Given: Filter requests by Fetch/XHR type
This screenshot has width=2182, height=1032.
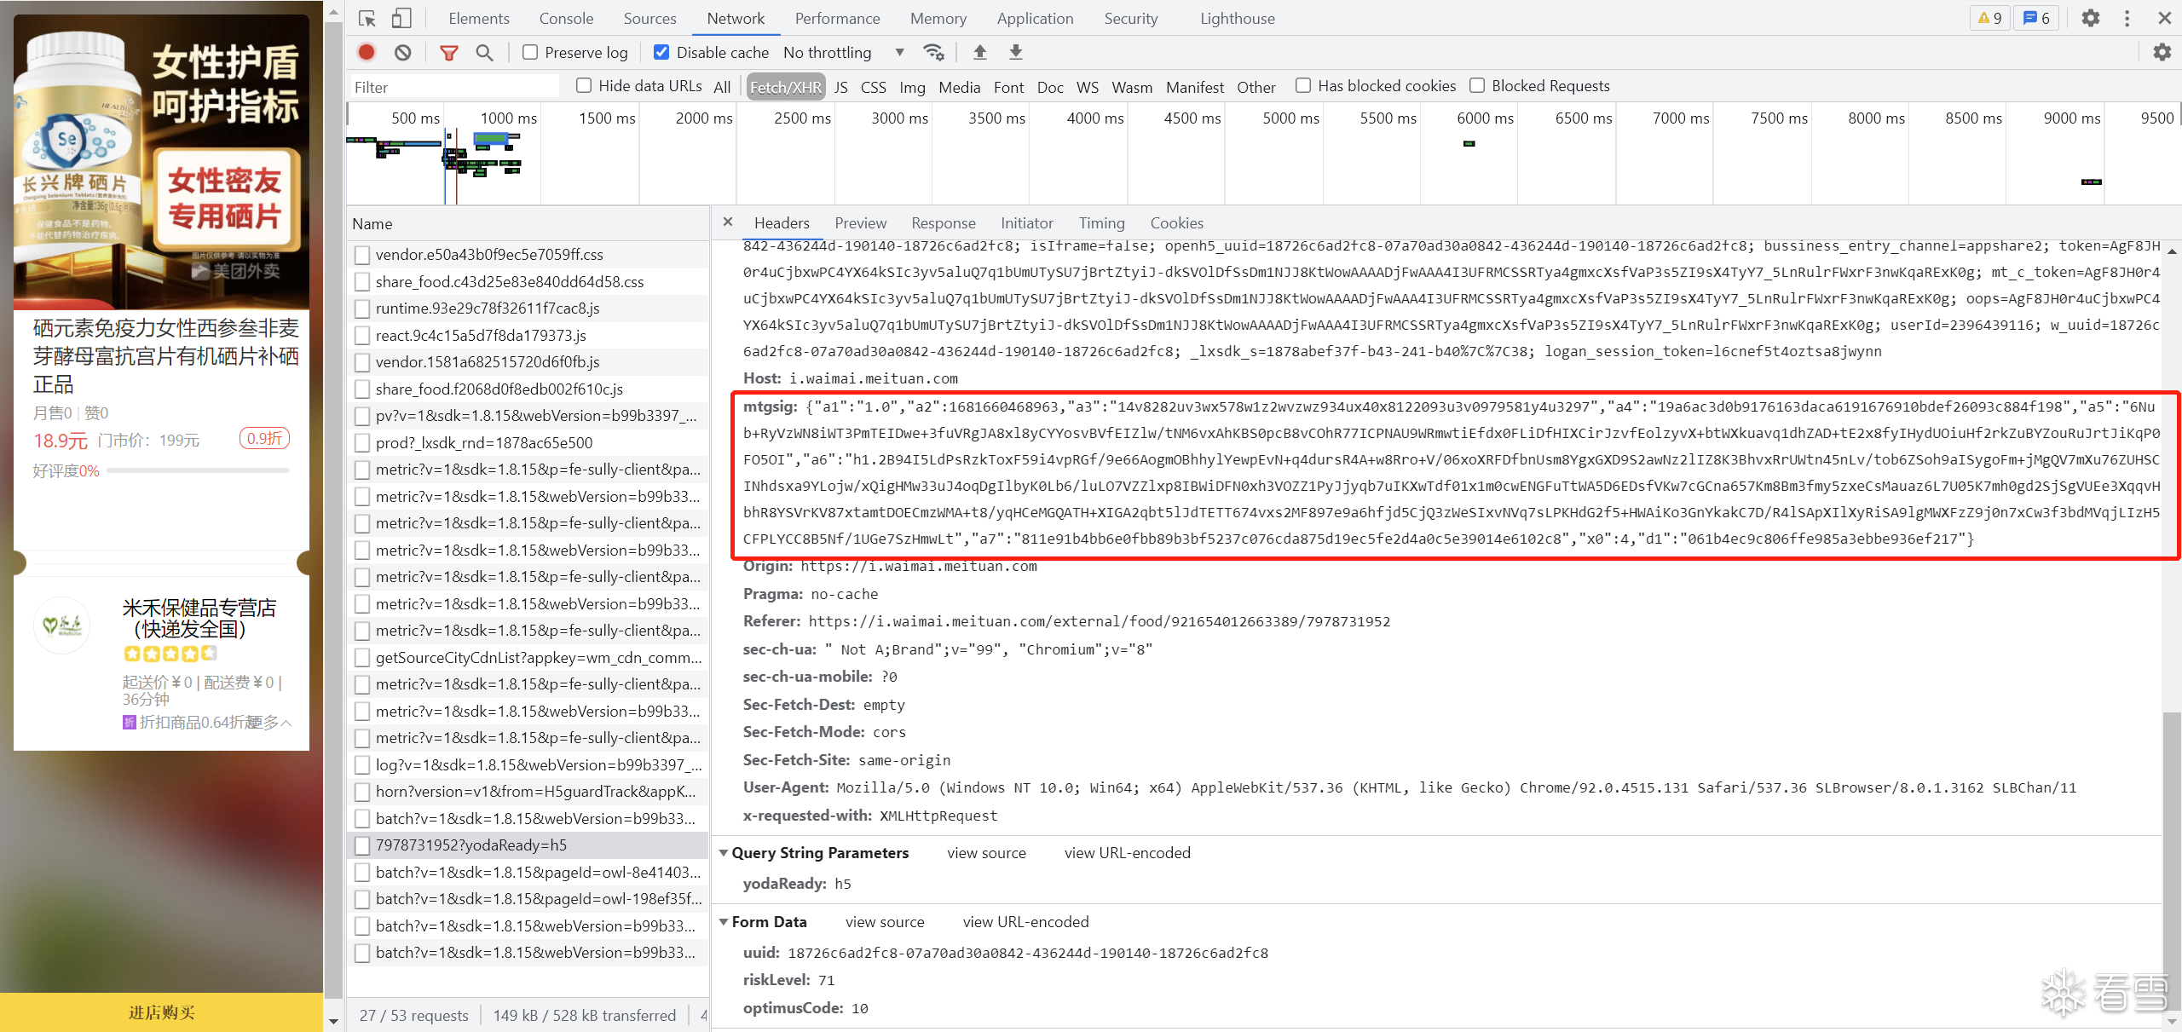Looking at the screenshot, I should click(x=785, y=87).
